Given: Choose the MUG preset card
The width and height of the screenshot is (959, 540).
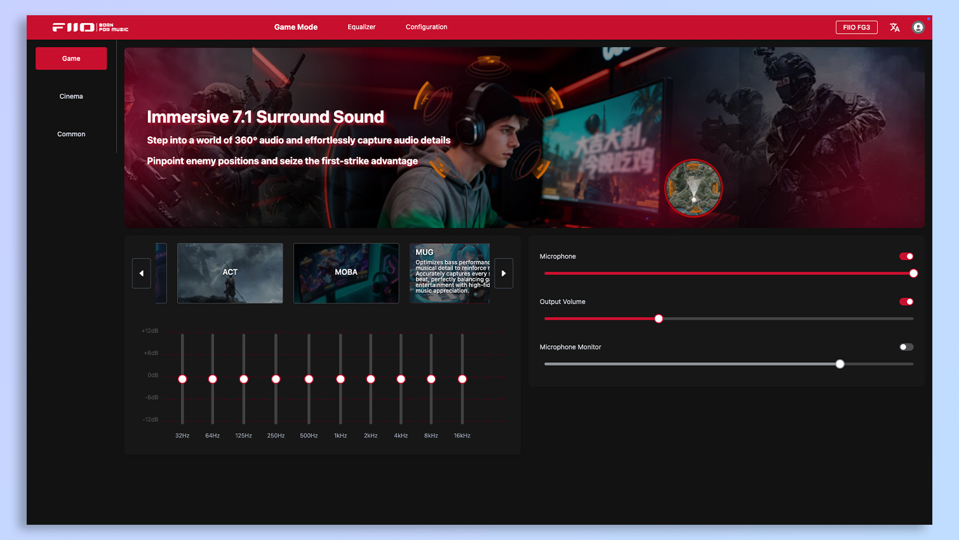Looking at the screenshot, I should tap(450, 273).
